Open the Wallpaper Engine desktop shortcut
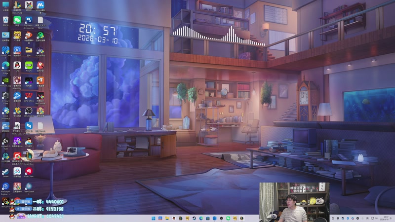This screenshot has height=222, width=395. pyautogui.click(x=5, y=188)
